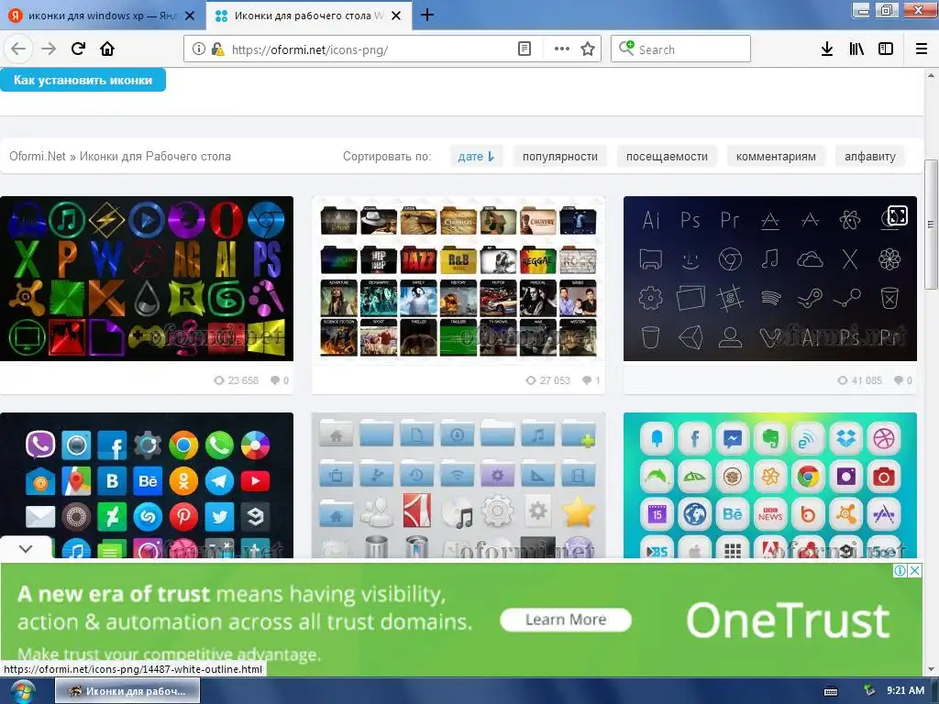Open the rounded icons pack on turquoise background
The height and width of the screenshot is (704, 939).
(x=770, y=485)
